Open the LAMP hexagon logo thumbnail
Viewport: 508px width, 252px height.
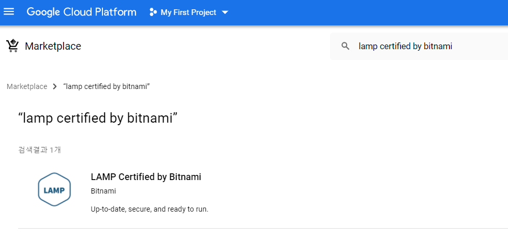click(x=54, y=189)
